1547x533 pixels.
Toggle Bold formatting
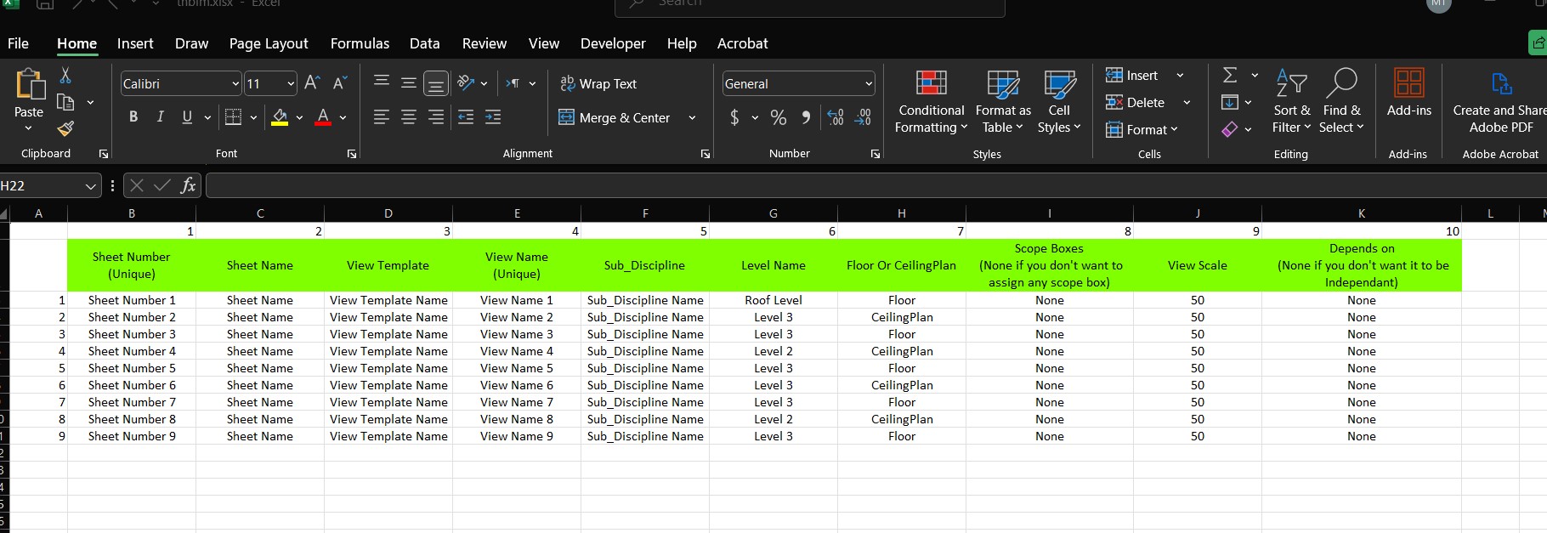pyautogui.click(x=133, y=117)
